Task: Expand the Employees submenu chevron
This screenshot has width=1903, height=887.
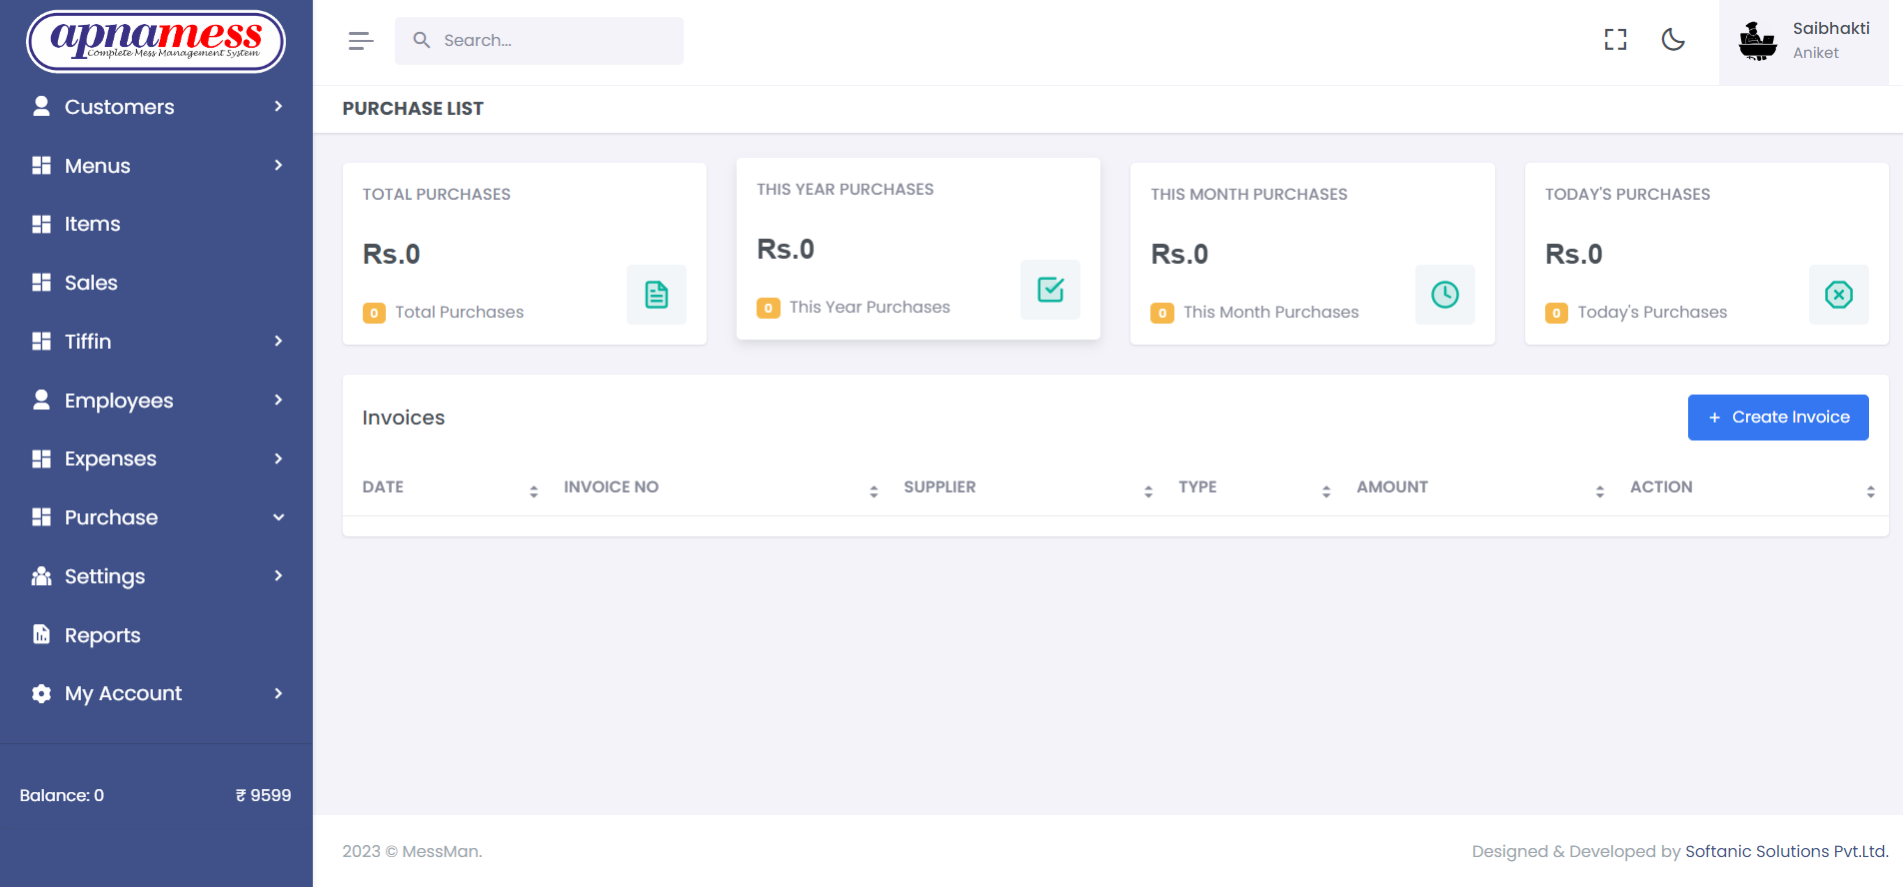Action: [x=279, y=400]
